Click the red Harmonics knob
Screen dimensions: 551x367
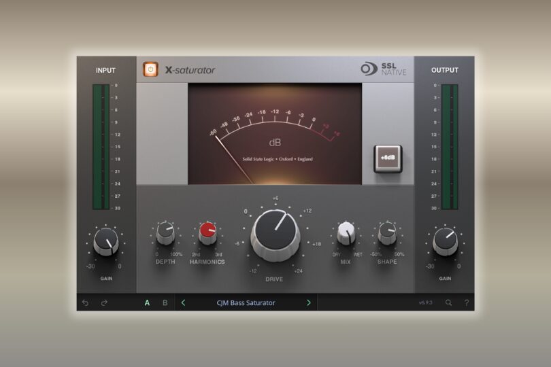207,233
